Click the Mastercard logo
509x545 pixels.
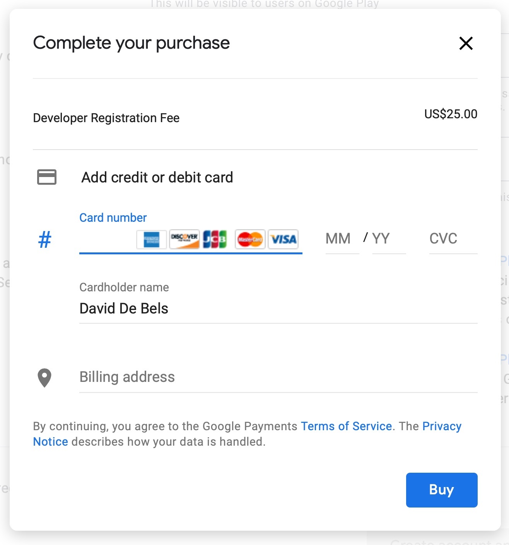point(250,240)
